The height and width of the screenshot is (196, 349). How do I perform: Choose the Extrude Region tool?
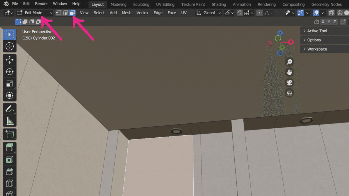(x=10, y=147)
